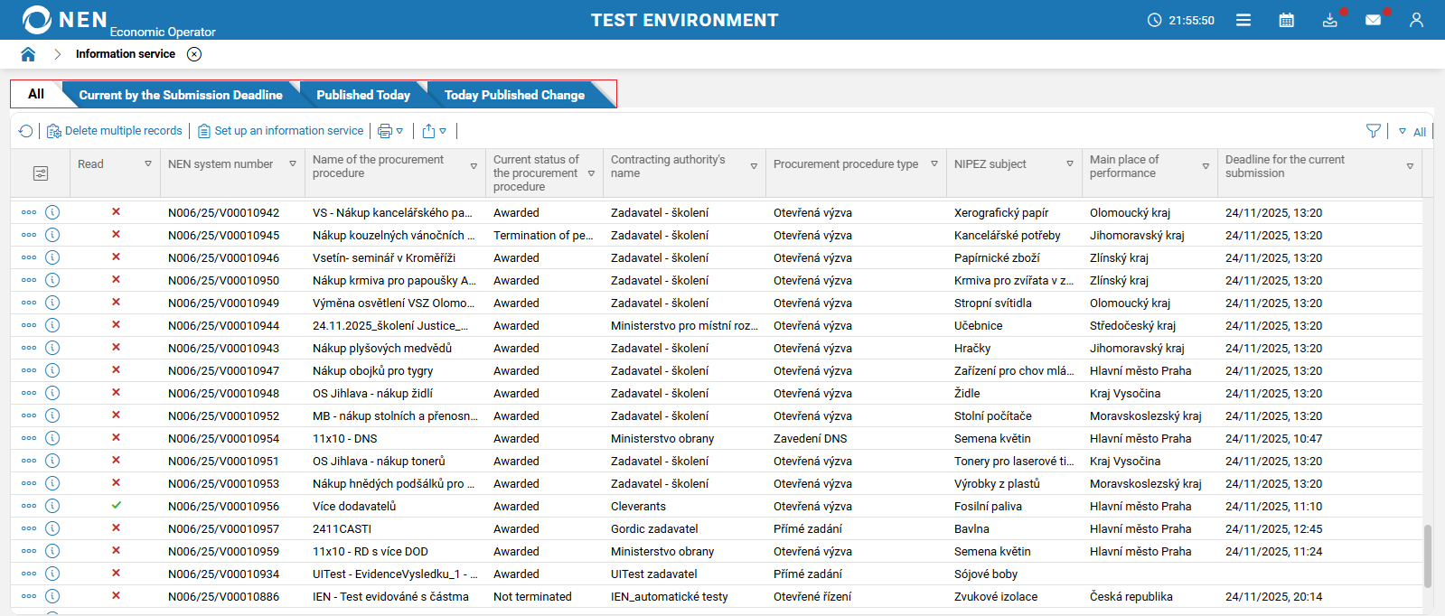Refresh the records list
The image size is (1445, 616).
coord(26,131)
